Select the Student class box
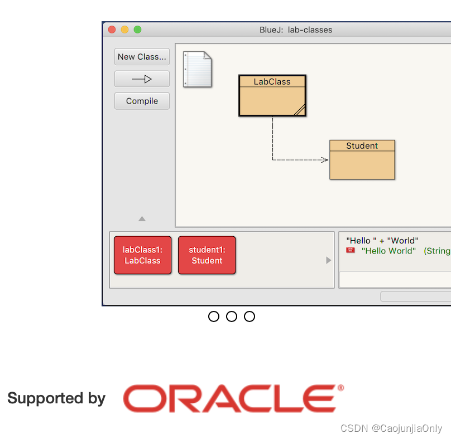Image resolution: width=451 pixels, height=439 pixels. [x=362, y=160]
